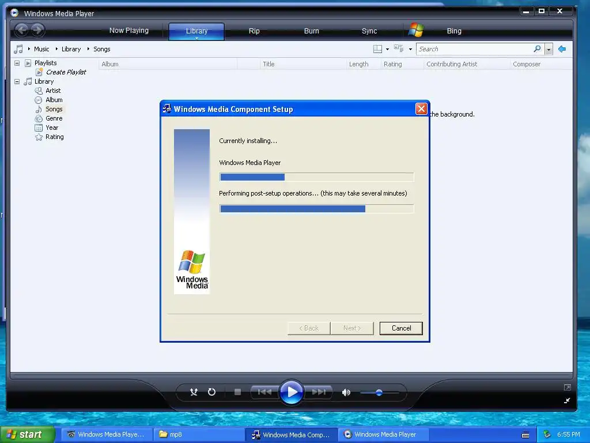The image size is (590, 443).
Task: Open the Bing tab
Action: [x=454, y=31]
